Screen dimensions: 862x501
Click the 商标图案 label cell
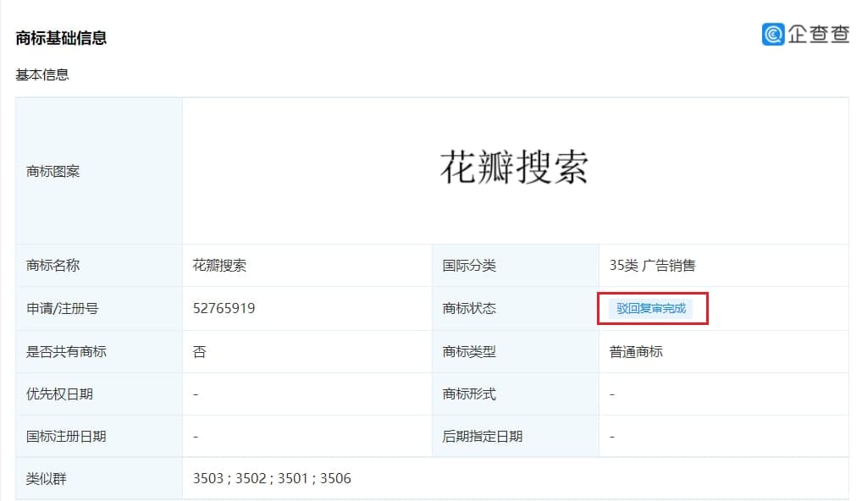tap(99, 172)
